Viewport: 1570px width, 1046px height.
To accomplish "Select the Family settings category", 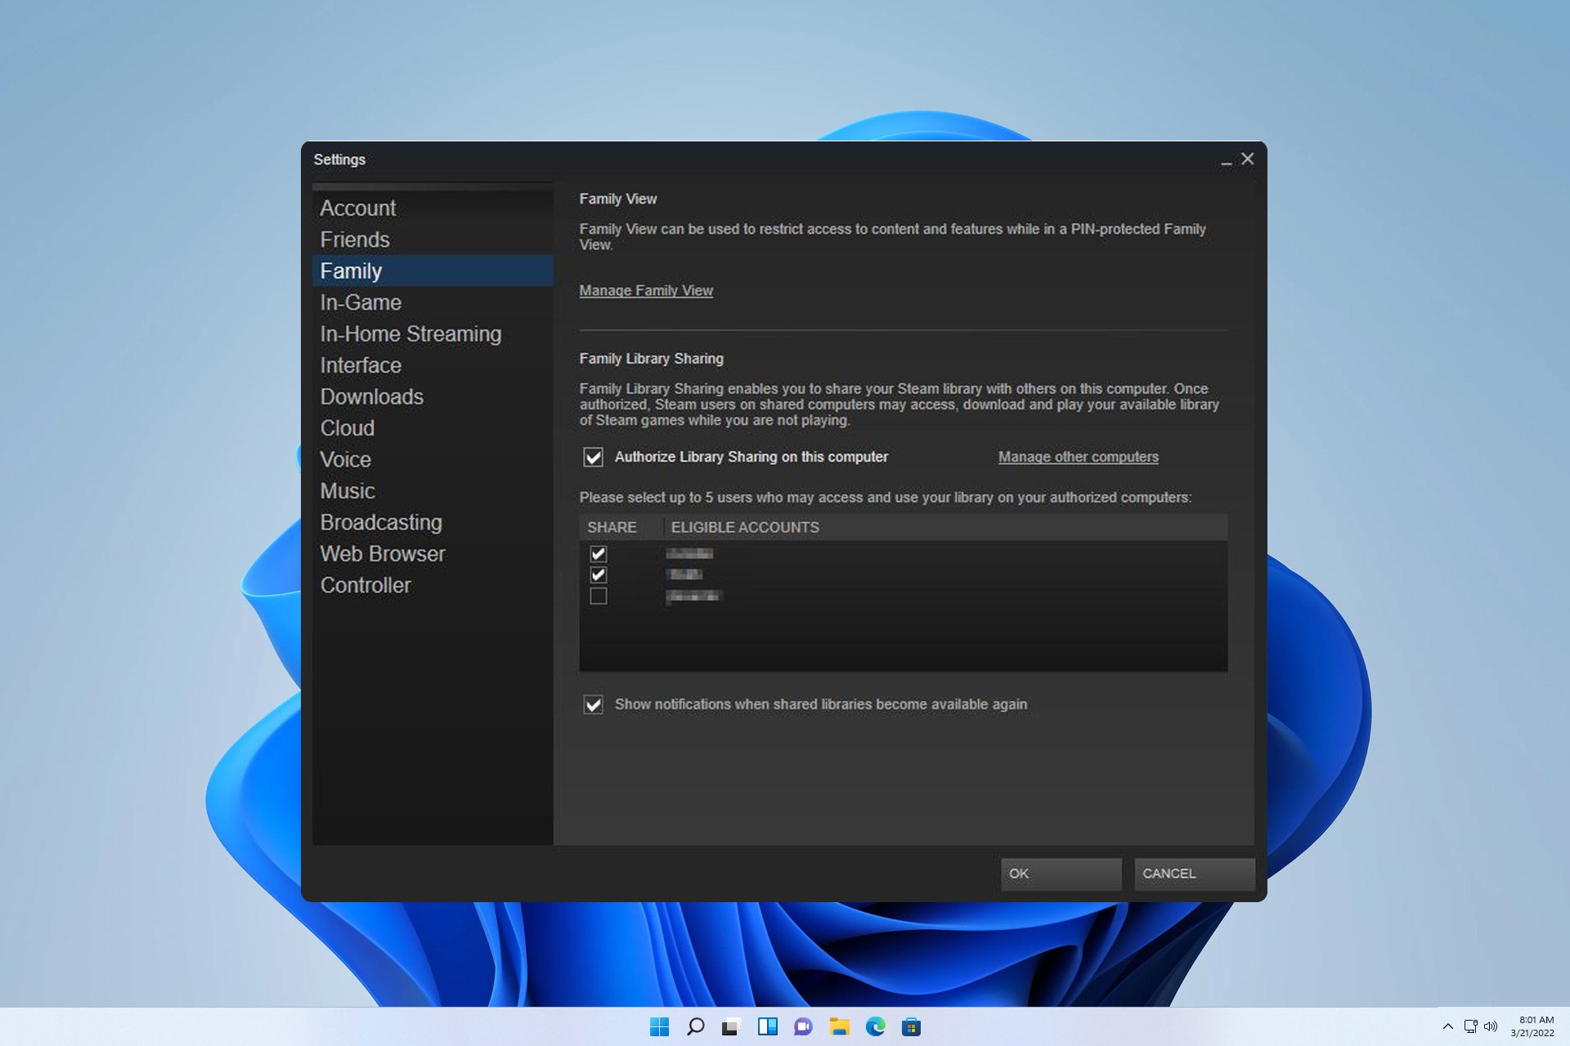I will (433, 270).
